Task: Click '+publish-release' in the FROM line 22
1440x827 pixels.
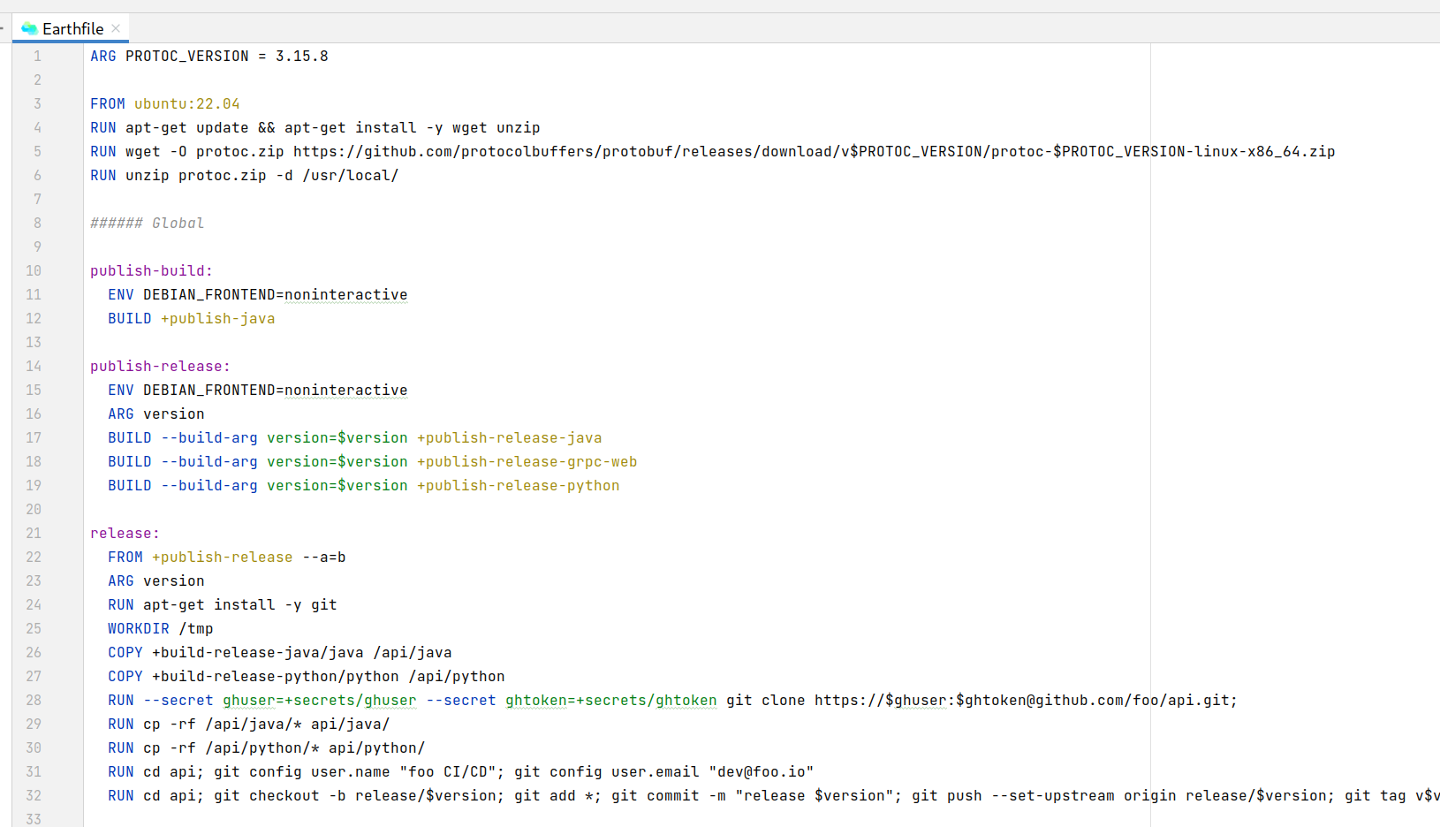Action: coord(223,557)
